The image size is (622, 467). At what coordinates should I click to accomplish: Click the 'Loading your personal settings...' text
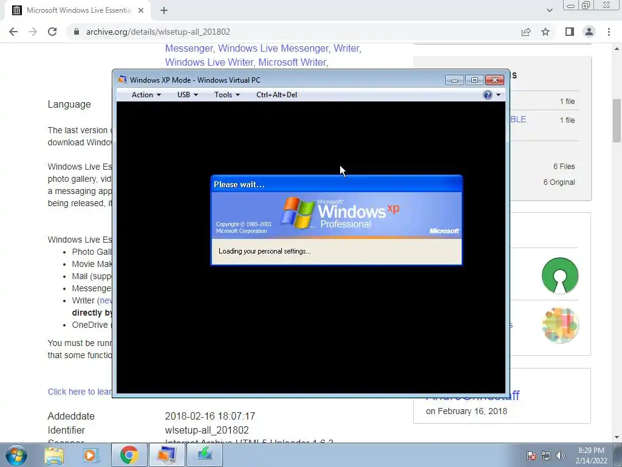point(265,251)
